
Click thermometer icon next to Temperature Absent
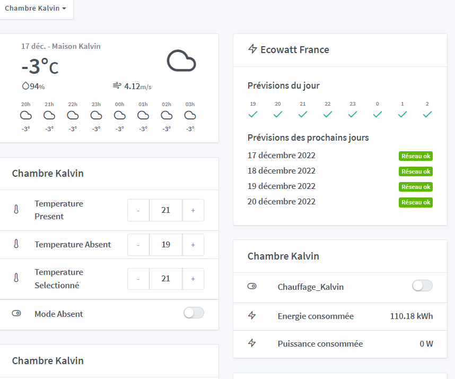pyautogui.click(x=16, y=245)
